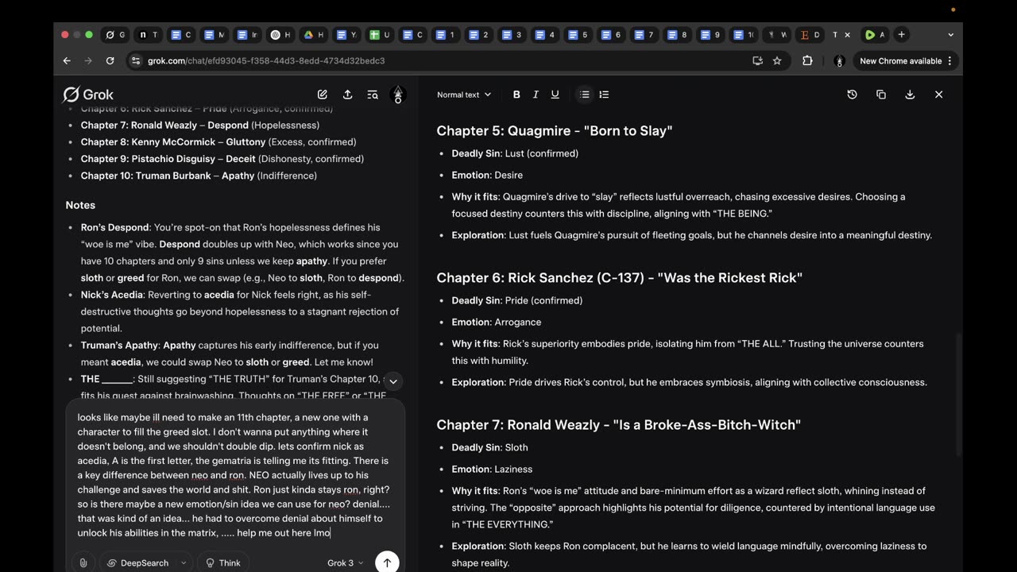Click the Chapter 5: Quagmire heading

pos(555,130)
